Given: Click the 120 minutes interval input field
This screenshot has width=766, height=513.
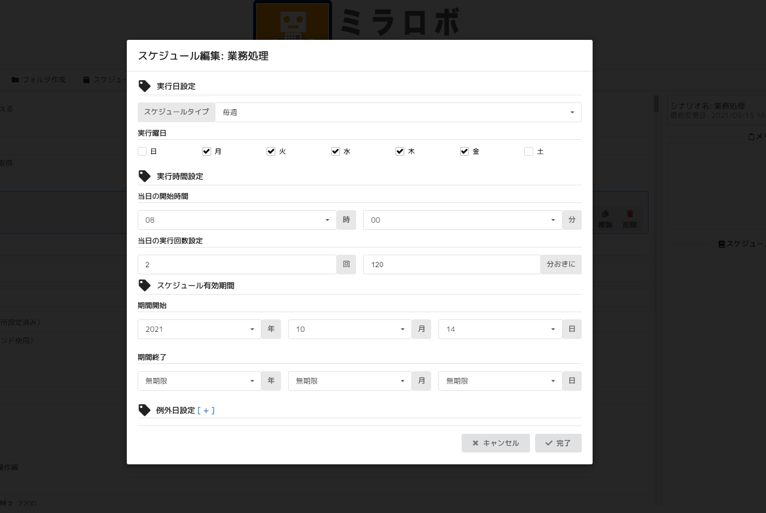Looking at the screenshot, I should point(451,265).
